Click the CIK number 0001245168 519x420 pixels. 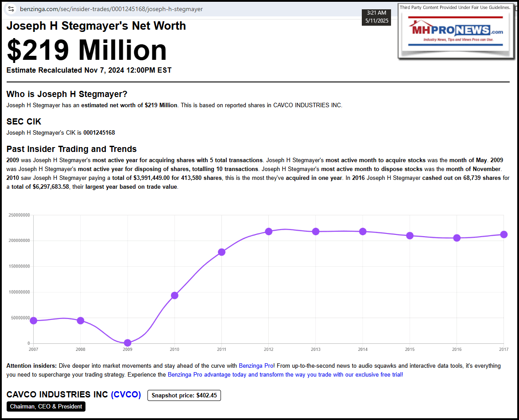99,132
